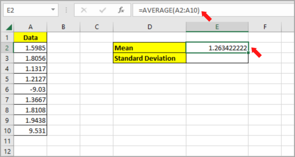The width and height of the screenshot is (295, 157).
Task: Click the Standard Deviation label cell
Action: pos(150,59)
